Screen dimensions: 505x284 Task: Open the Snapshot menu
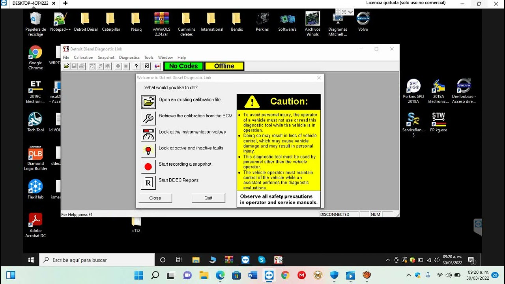click(x=106, y=58)
